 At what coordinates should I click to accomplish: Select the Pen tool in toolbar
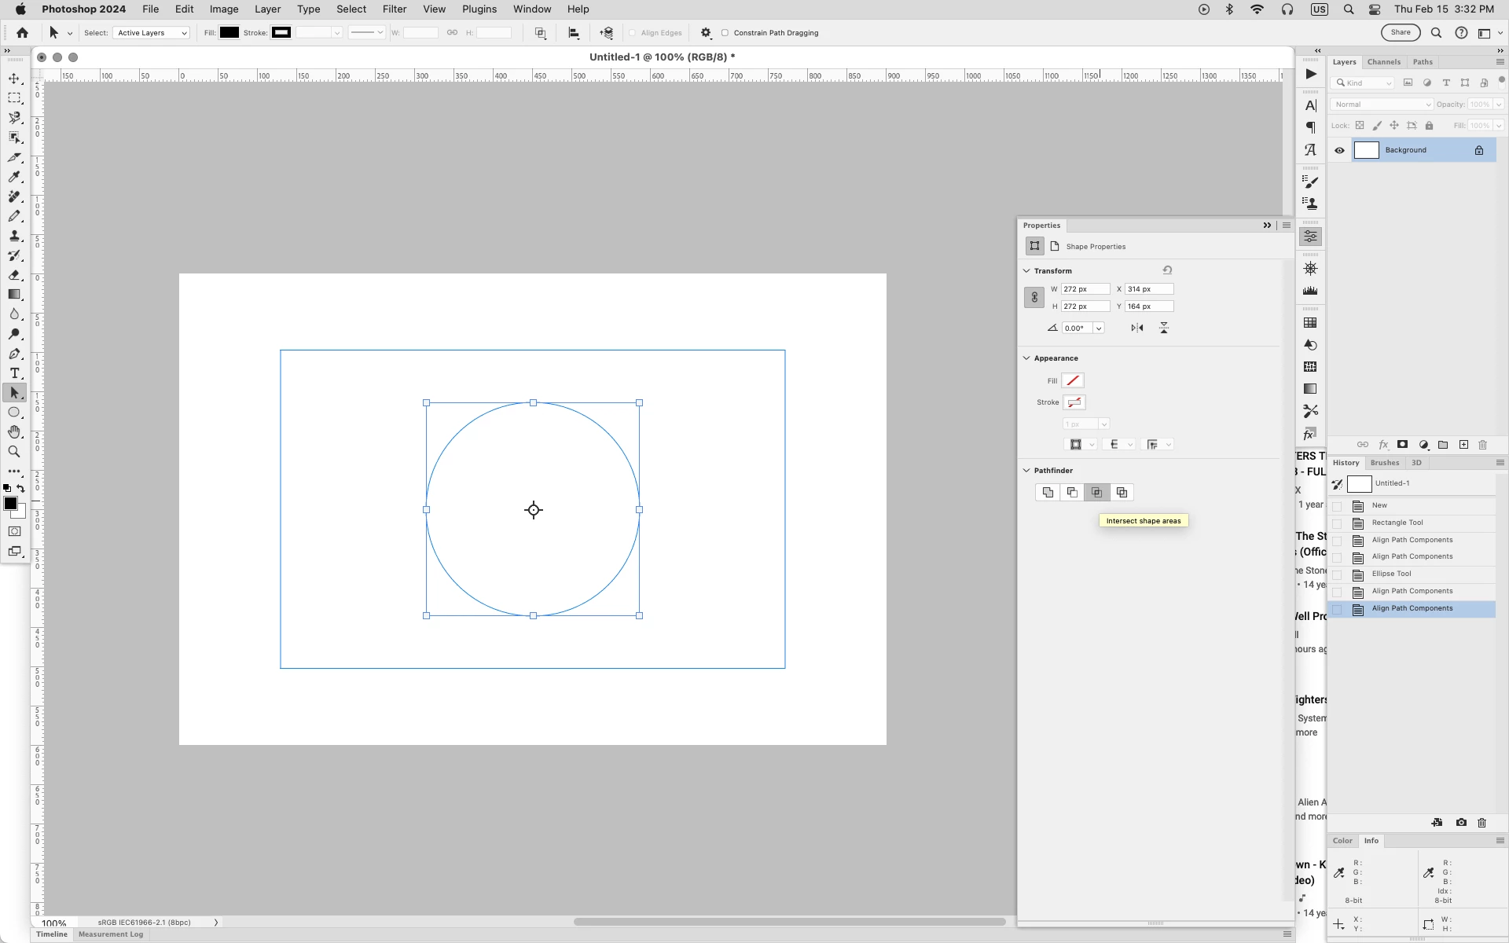(14, 354)
